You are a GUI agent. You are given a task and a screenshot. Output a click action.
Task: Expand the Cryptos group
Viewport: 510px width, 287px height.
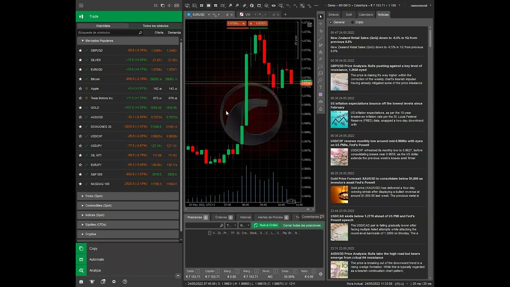[x=128, y=234]
